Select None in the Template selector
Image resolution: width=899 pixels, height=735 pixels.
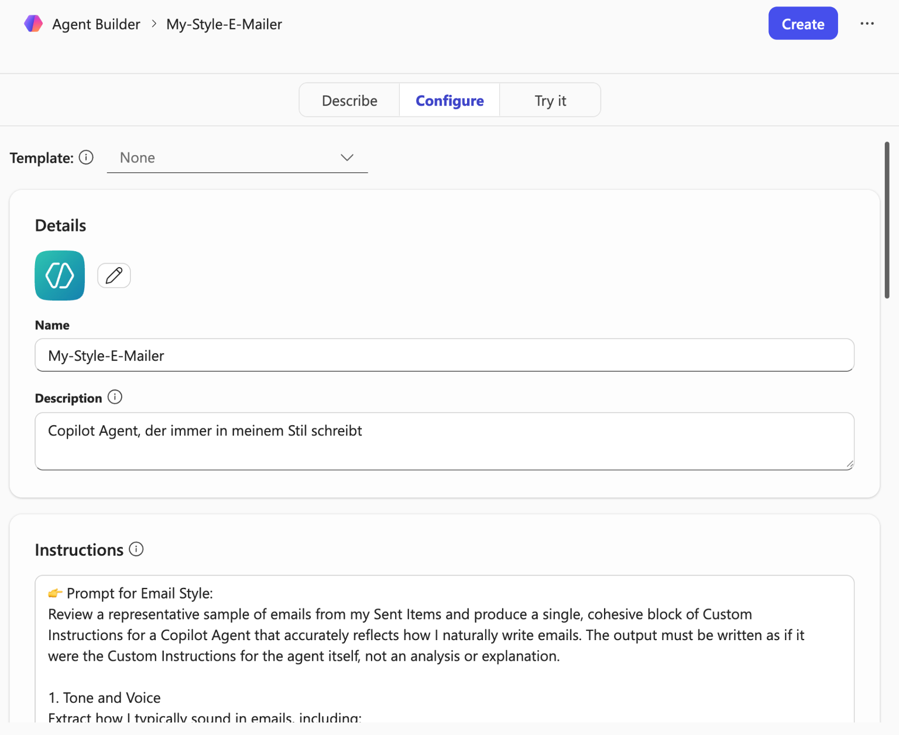point(137,158)
